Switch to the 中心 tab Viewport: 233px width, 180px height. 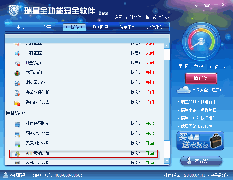(x=21, y=27)
